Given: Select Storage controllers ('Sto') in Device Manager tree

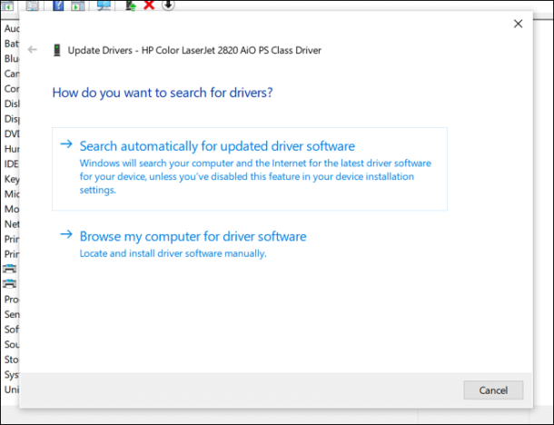Looking at the screenshot, I should click(x=12, y=360).
